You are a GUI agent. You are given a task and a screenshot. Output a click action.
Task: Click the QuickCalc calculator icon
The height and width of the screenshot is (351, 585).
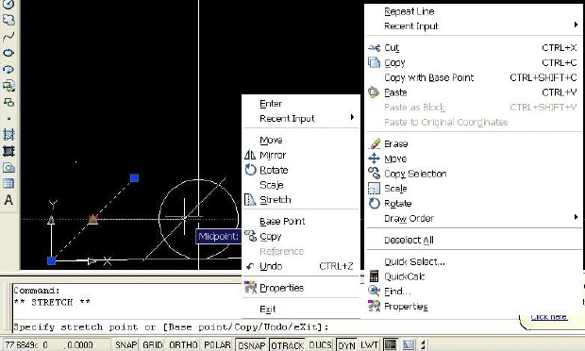[374, 276]
